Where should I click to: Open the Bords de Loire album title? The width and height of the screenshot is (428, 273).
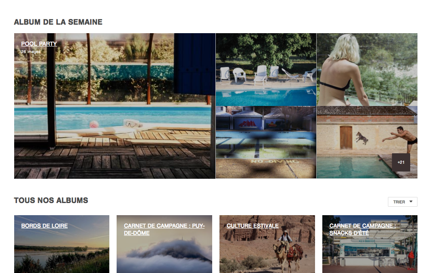[x=45, y=226]
